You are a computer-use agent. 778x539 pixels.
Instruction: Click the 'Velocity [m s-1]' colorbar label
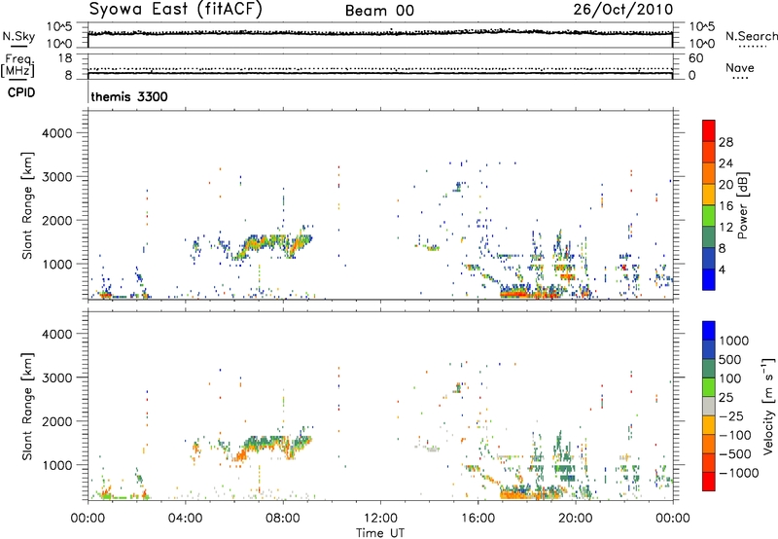point(768,406)
